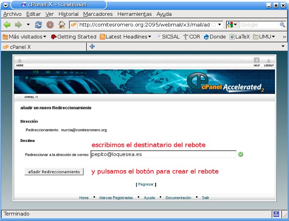Click the destination email address field
Viewport: 289px width, 221px height.
click(163, 154)
